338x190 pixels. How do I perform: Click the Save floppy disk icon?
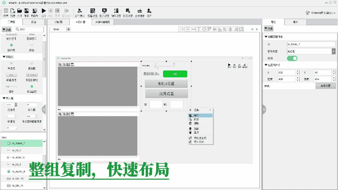pos(27,11)
